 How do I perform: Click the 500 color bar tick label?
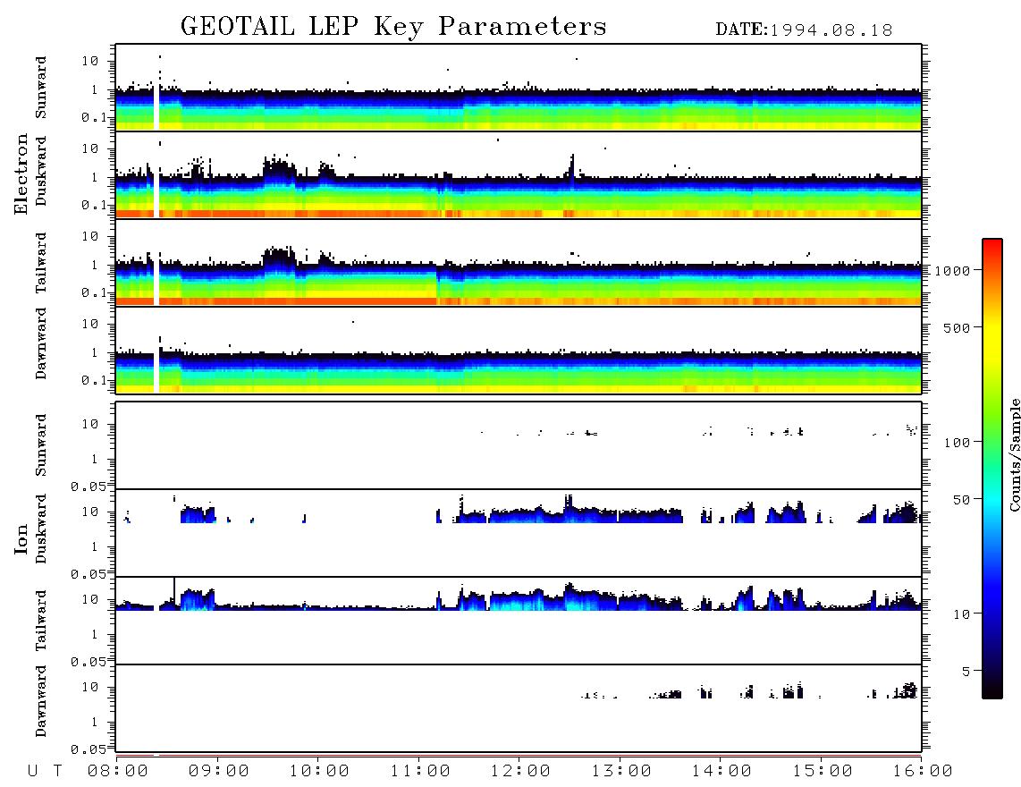[x=958, y=327]
